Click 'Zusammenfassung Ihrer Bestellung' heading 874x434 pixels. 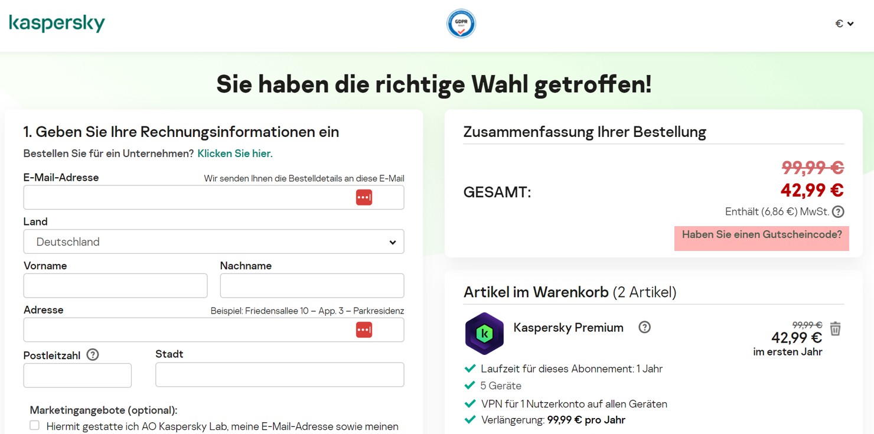pos(585,131)
